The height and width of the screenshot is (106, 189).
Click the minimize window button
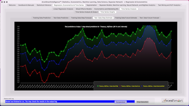[4, 2]
